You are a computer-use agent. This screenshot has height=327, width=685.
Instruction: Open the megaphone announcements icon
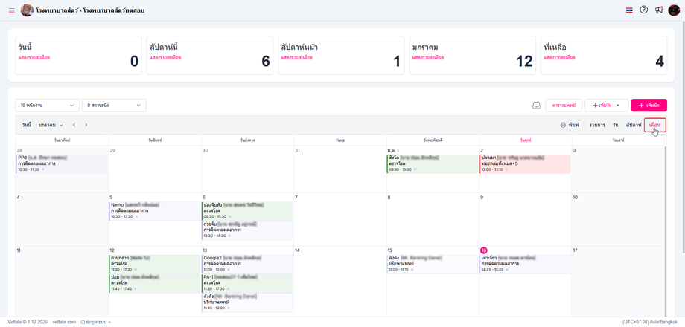pyautogui.click(x=659, y=10)
